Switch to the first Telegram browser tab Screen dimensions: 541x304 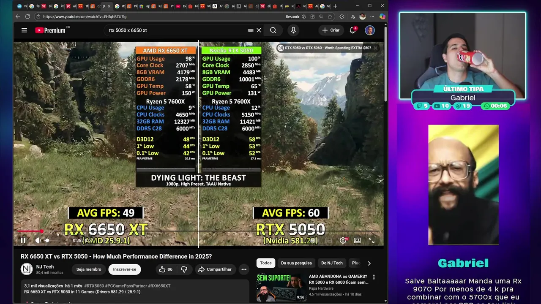coord(22,6)
